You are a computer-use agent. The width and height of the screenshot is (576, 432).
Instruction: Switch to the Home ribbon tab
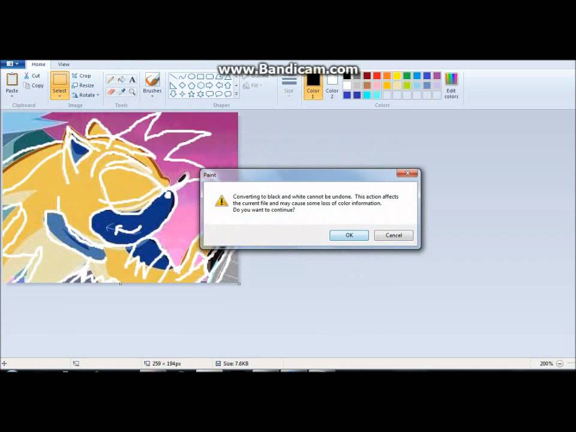pyautogui.click(x=38, y=64)
